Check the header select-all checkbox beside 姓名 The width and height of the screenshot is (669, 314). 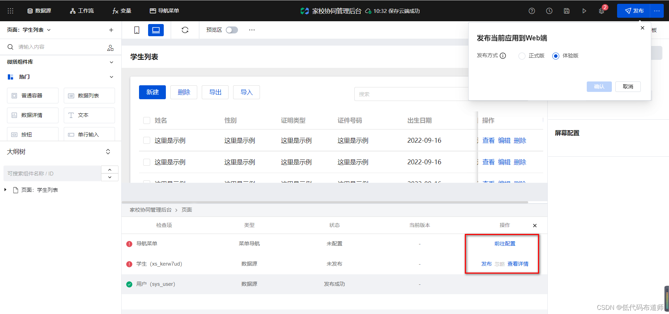click(x=147, y=120)
